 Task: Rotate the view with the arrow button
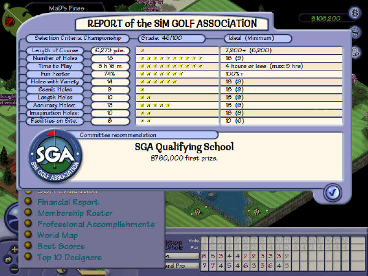[x=8, y=259]
